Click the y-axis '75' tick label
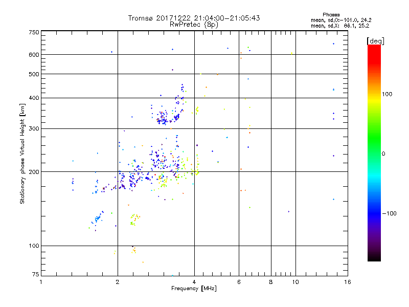 tap(36, 274)
